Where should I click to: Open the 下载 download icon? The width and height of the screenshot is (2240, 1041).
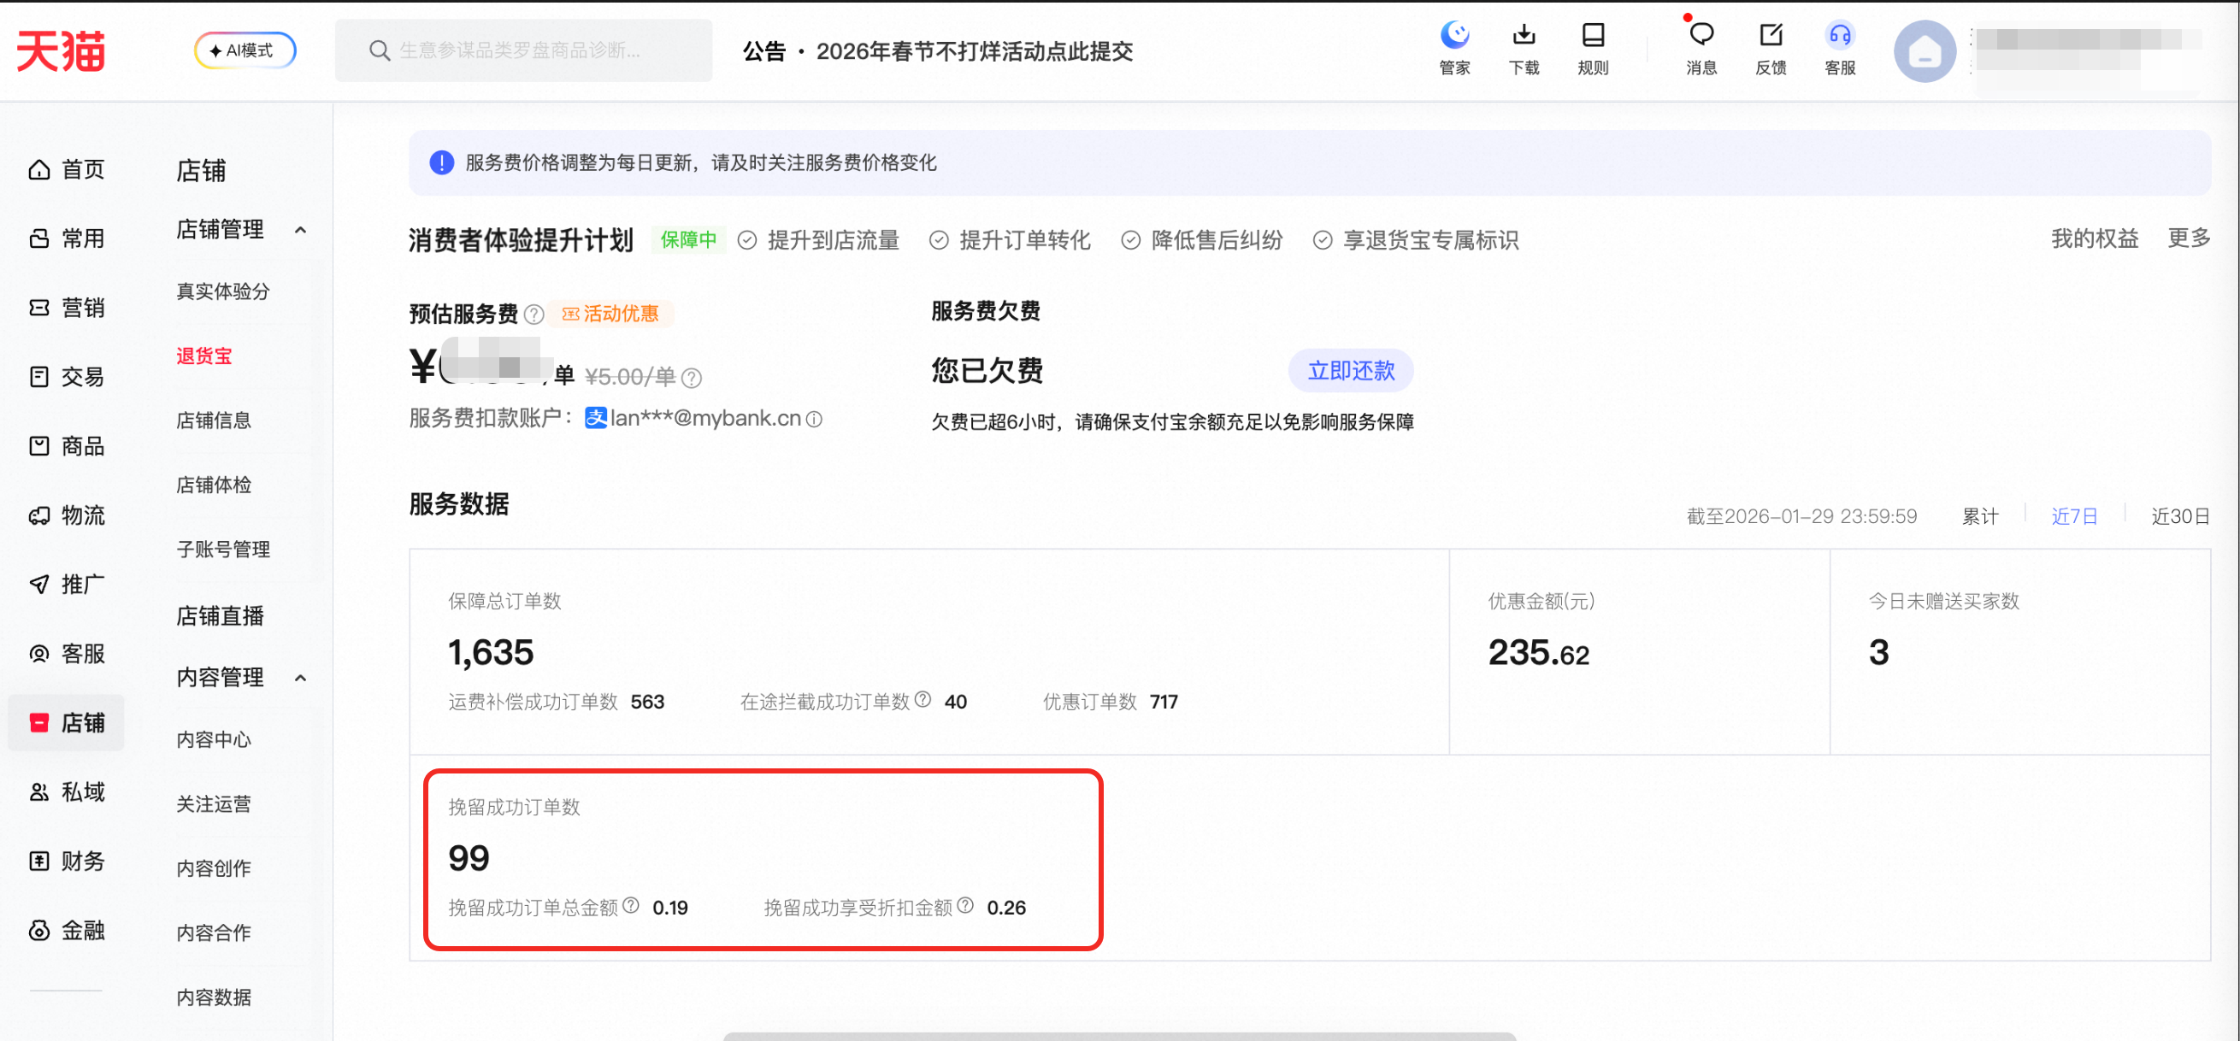coord(1524,49)
